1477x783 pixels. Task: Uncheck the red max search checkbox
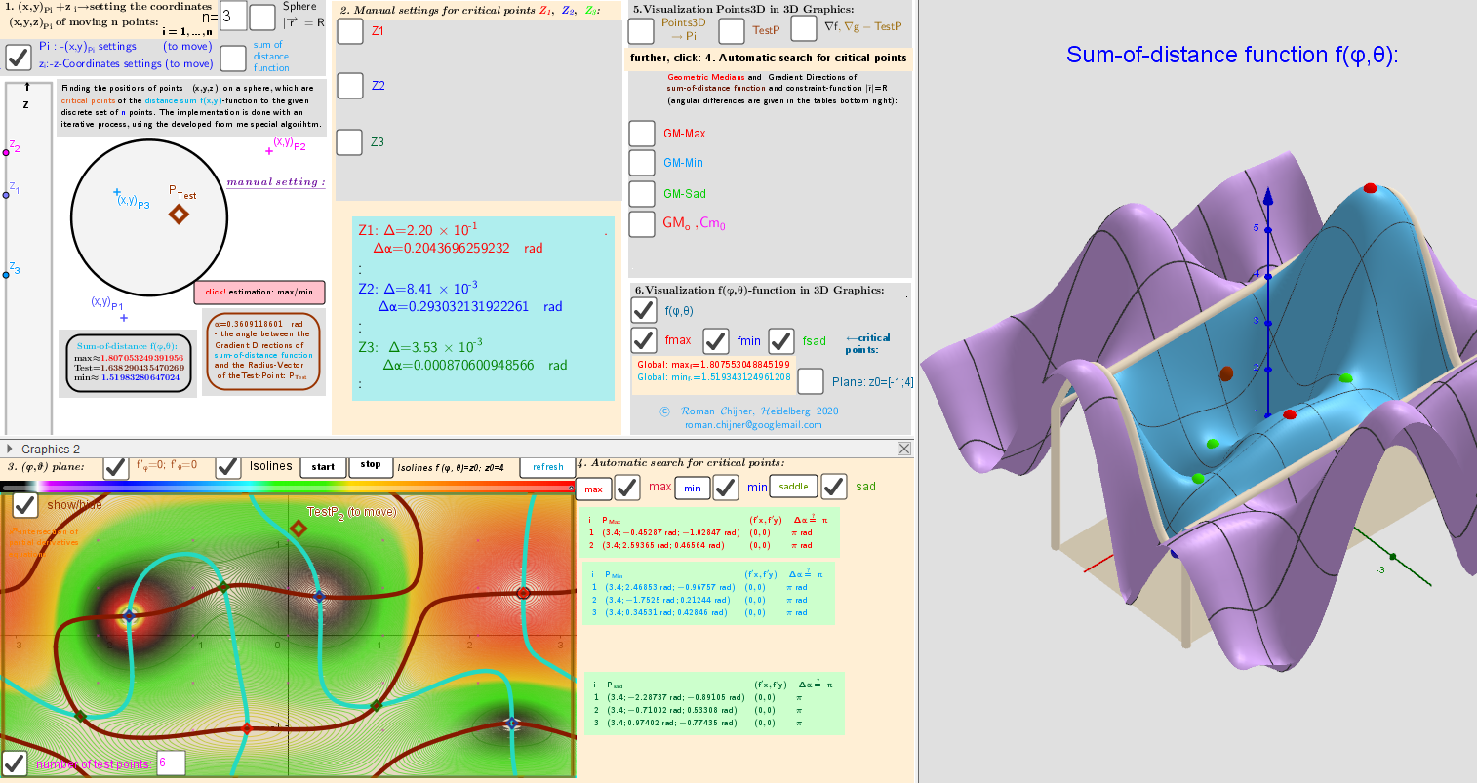point(627,488)
